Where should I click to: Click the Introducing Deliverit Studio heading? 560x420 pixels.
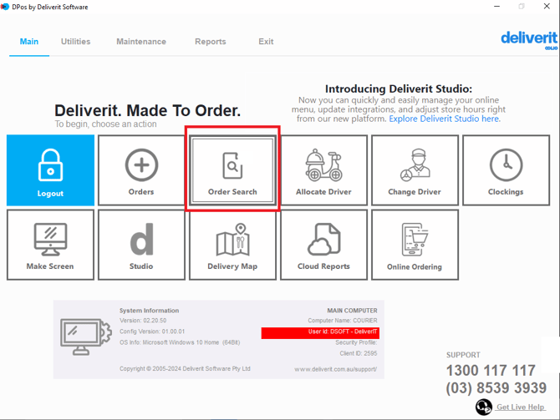tap(399, 89)
